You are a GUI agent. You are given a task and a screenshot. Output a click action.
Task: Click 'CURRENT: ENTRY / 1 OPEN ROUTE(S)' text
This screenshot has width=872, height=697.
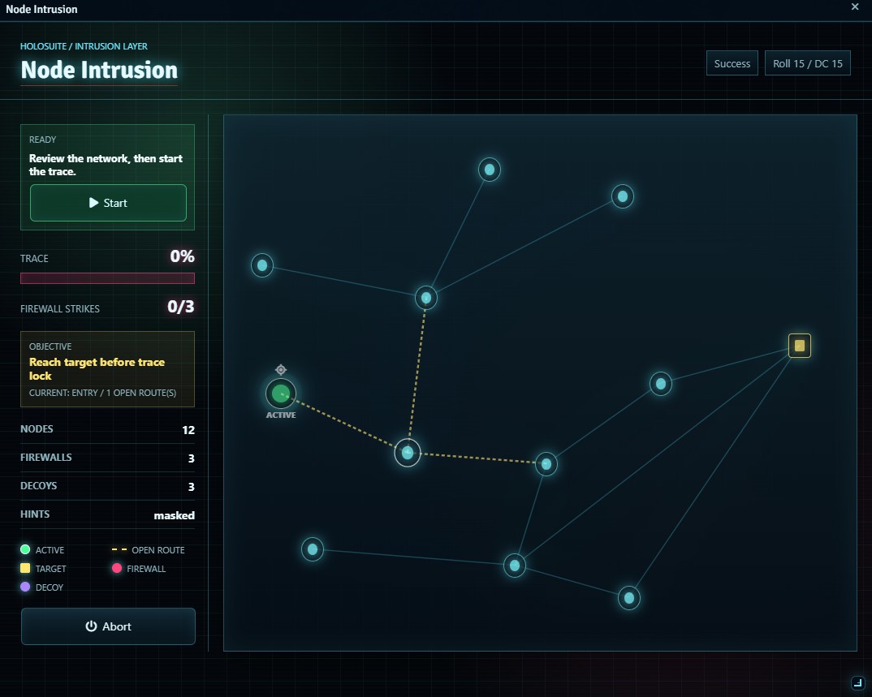pyautogui.click(x=102, y=393)
